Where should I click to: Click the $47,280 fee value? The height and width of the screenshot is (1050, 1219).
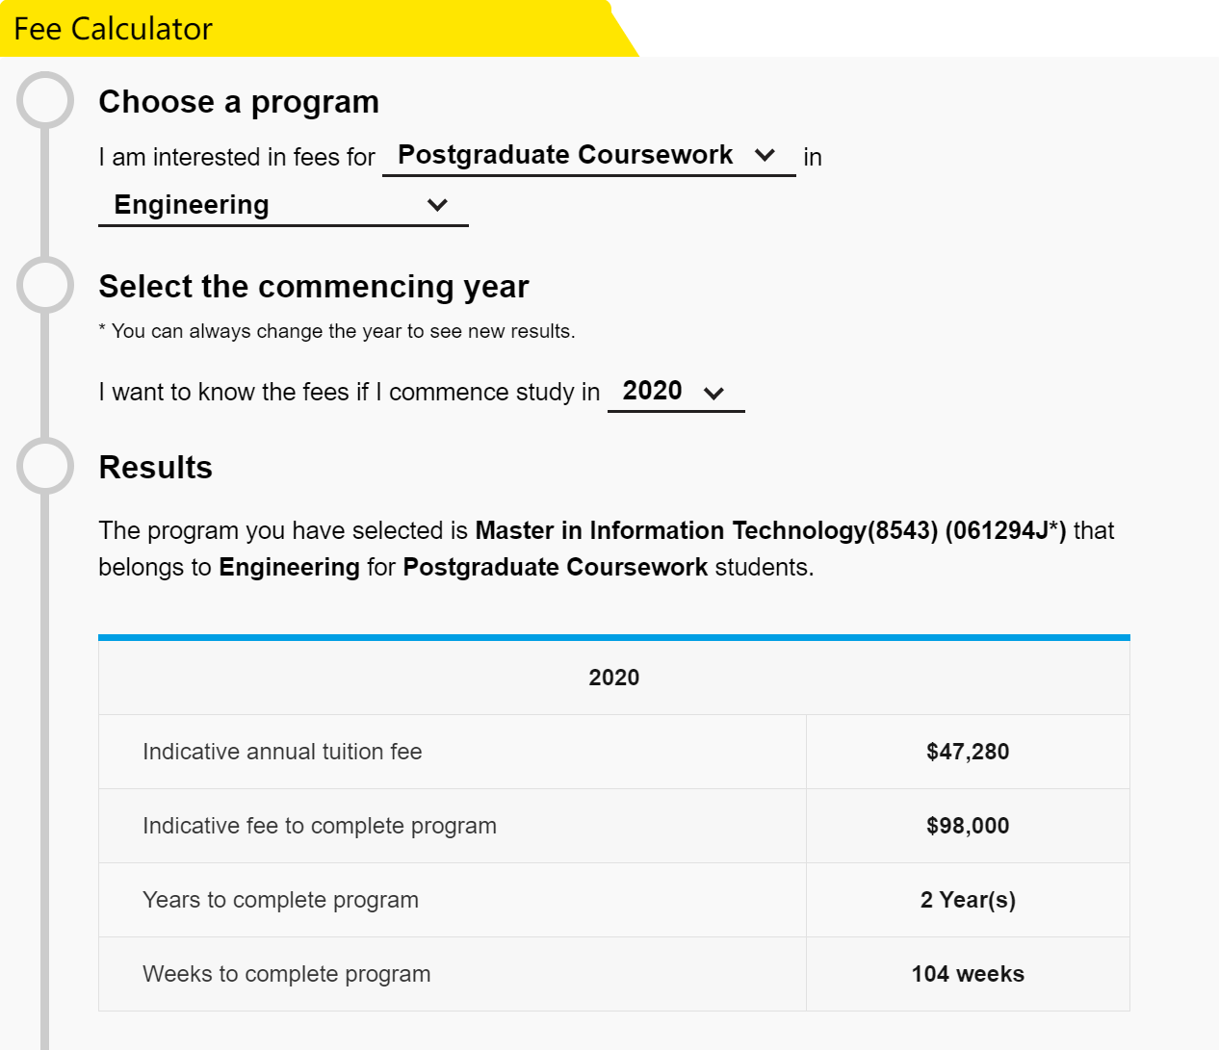point(968,752)
